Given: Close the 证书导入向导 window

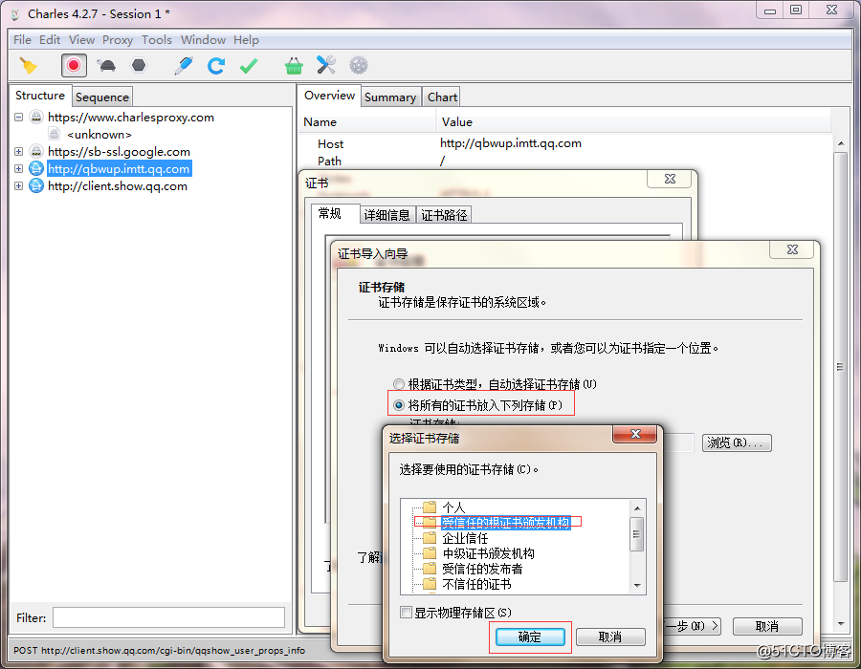Looking at the screenshot, I should coord(792,249).
